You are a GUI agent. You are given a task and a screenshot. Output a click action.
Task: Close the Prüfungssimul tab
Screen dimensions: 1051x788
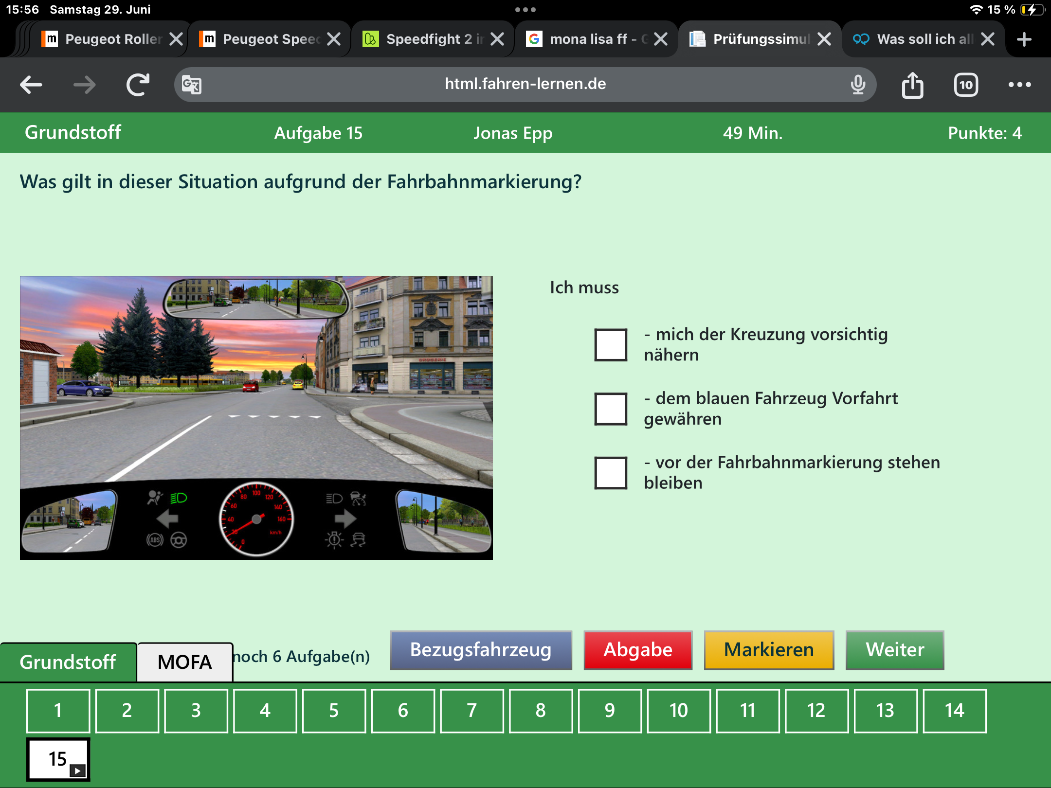point(824,39)
